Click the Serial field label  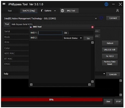tap(7, 31)
